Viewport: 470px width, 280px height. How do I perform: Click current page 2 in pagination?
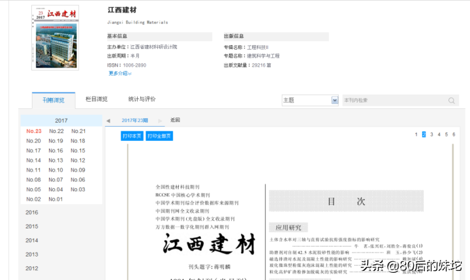click(x=424, y=134)
